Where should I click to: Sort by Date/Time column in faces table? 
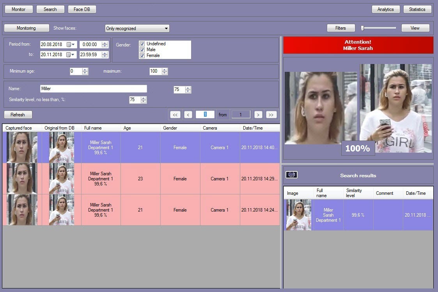[260, 128]
